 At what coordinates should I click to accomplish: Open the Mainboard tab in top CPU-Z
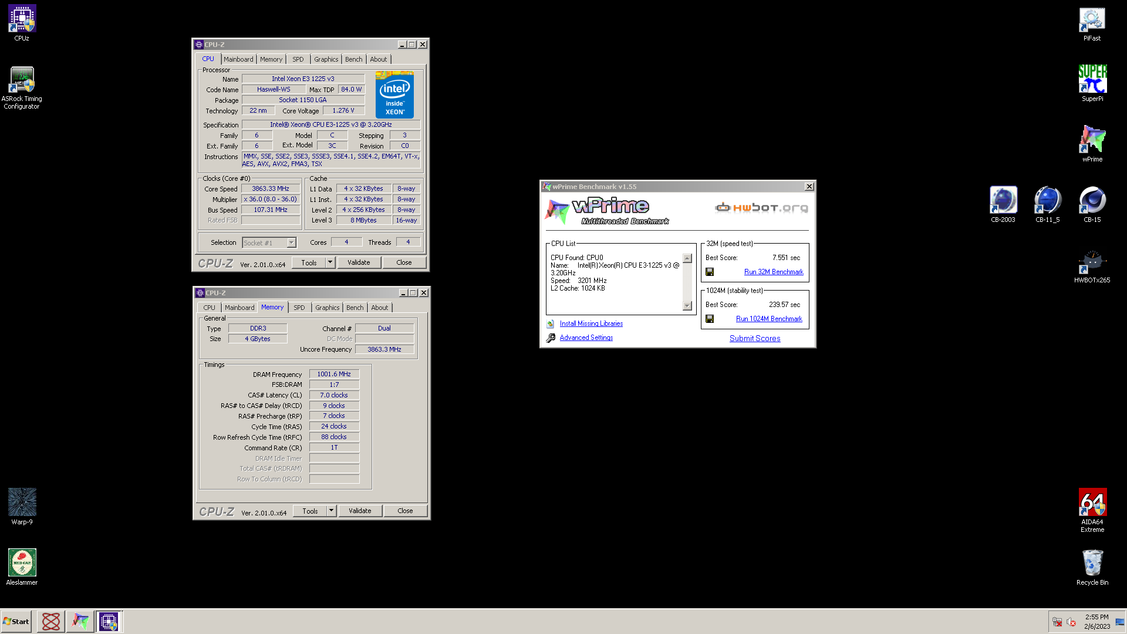(x=238, y=59)
